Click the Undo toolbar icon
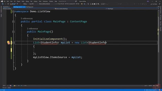The width and height of the screenshot is (162, 91). (x=17, y=4)
